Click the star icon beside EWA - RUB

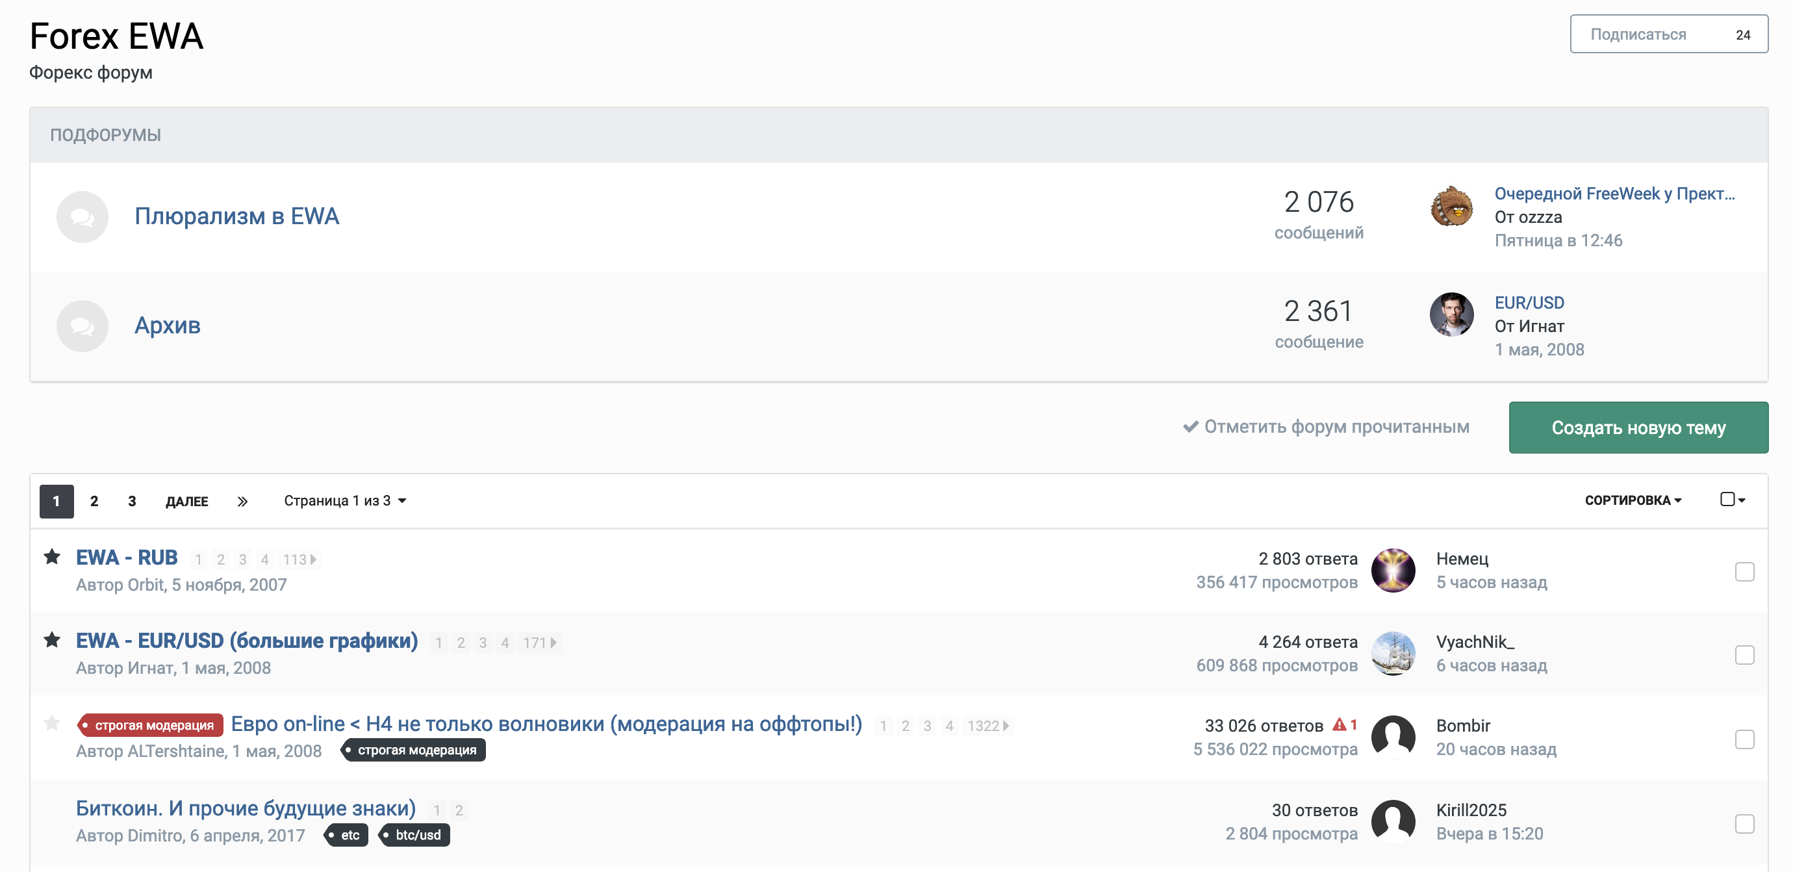52,557
